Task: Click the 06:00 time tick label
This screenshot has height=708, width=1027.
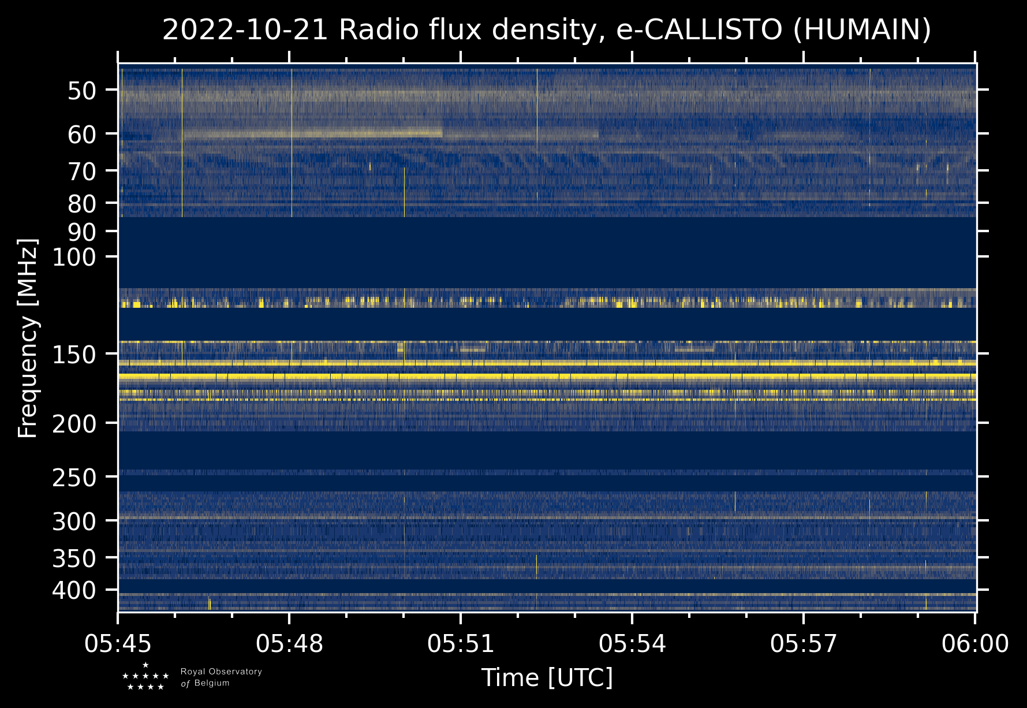Action: (975, 643)
